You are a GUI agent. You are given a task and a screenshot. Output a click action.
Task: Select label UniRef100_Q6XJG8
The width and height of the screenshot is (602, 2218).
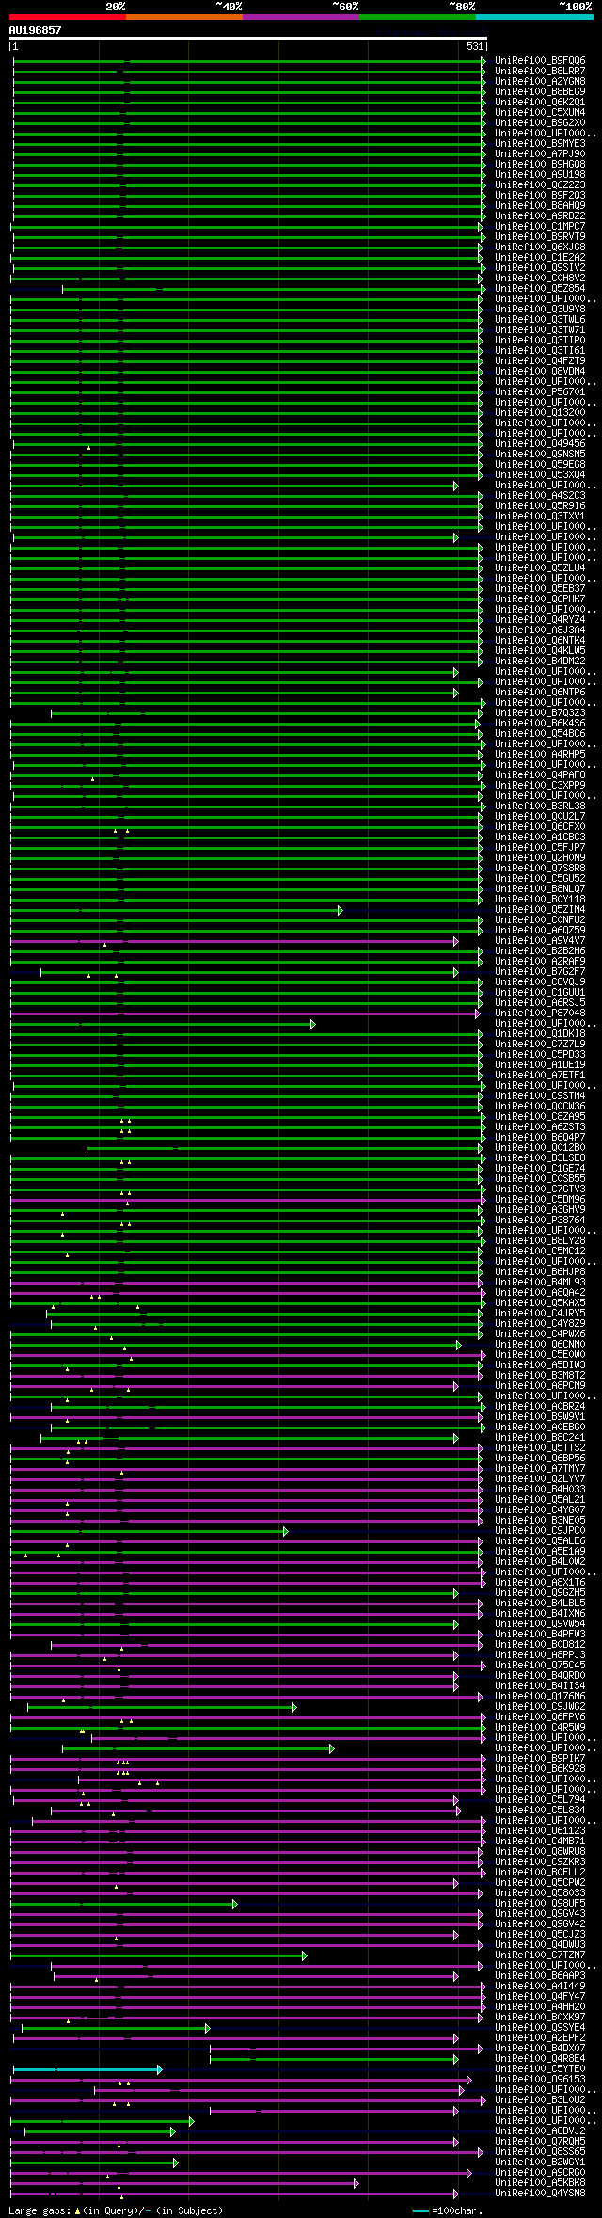540,247
